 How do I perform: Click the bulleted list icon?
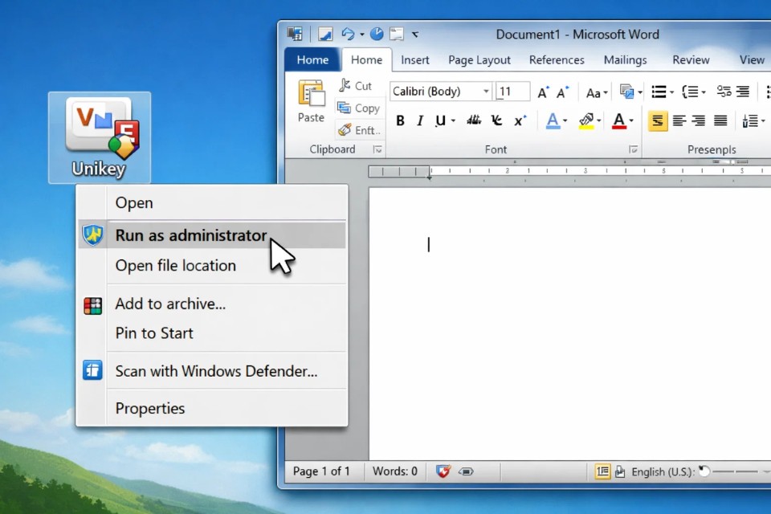[x=659, y=92]
